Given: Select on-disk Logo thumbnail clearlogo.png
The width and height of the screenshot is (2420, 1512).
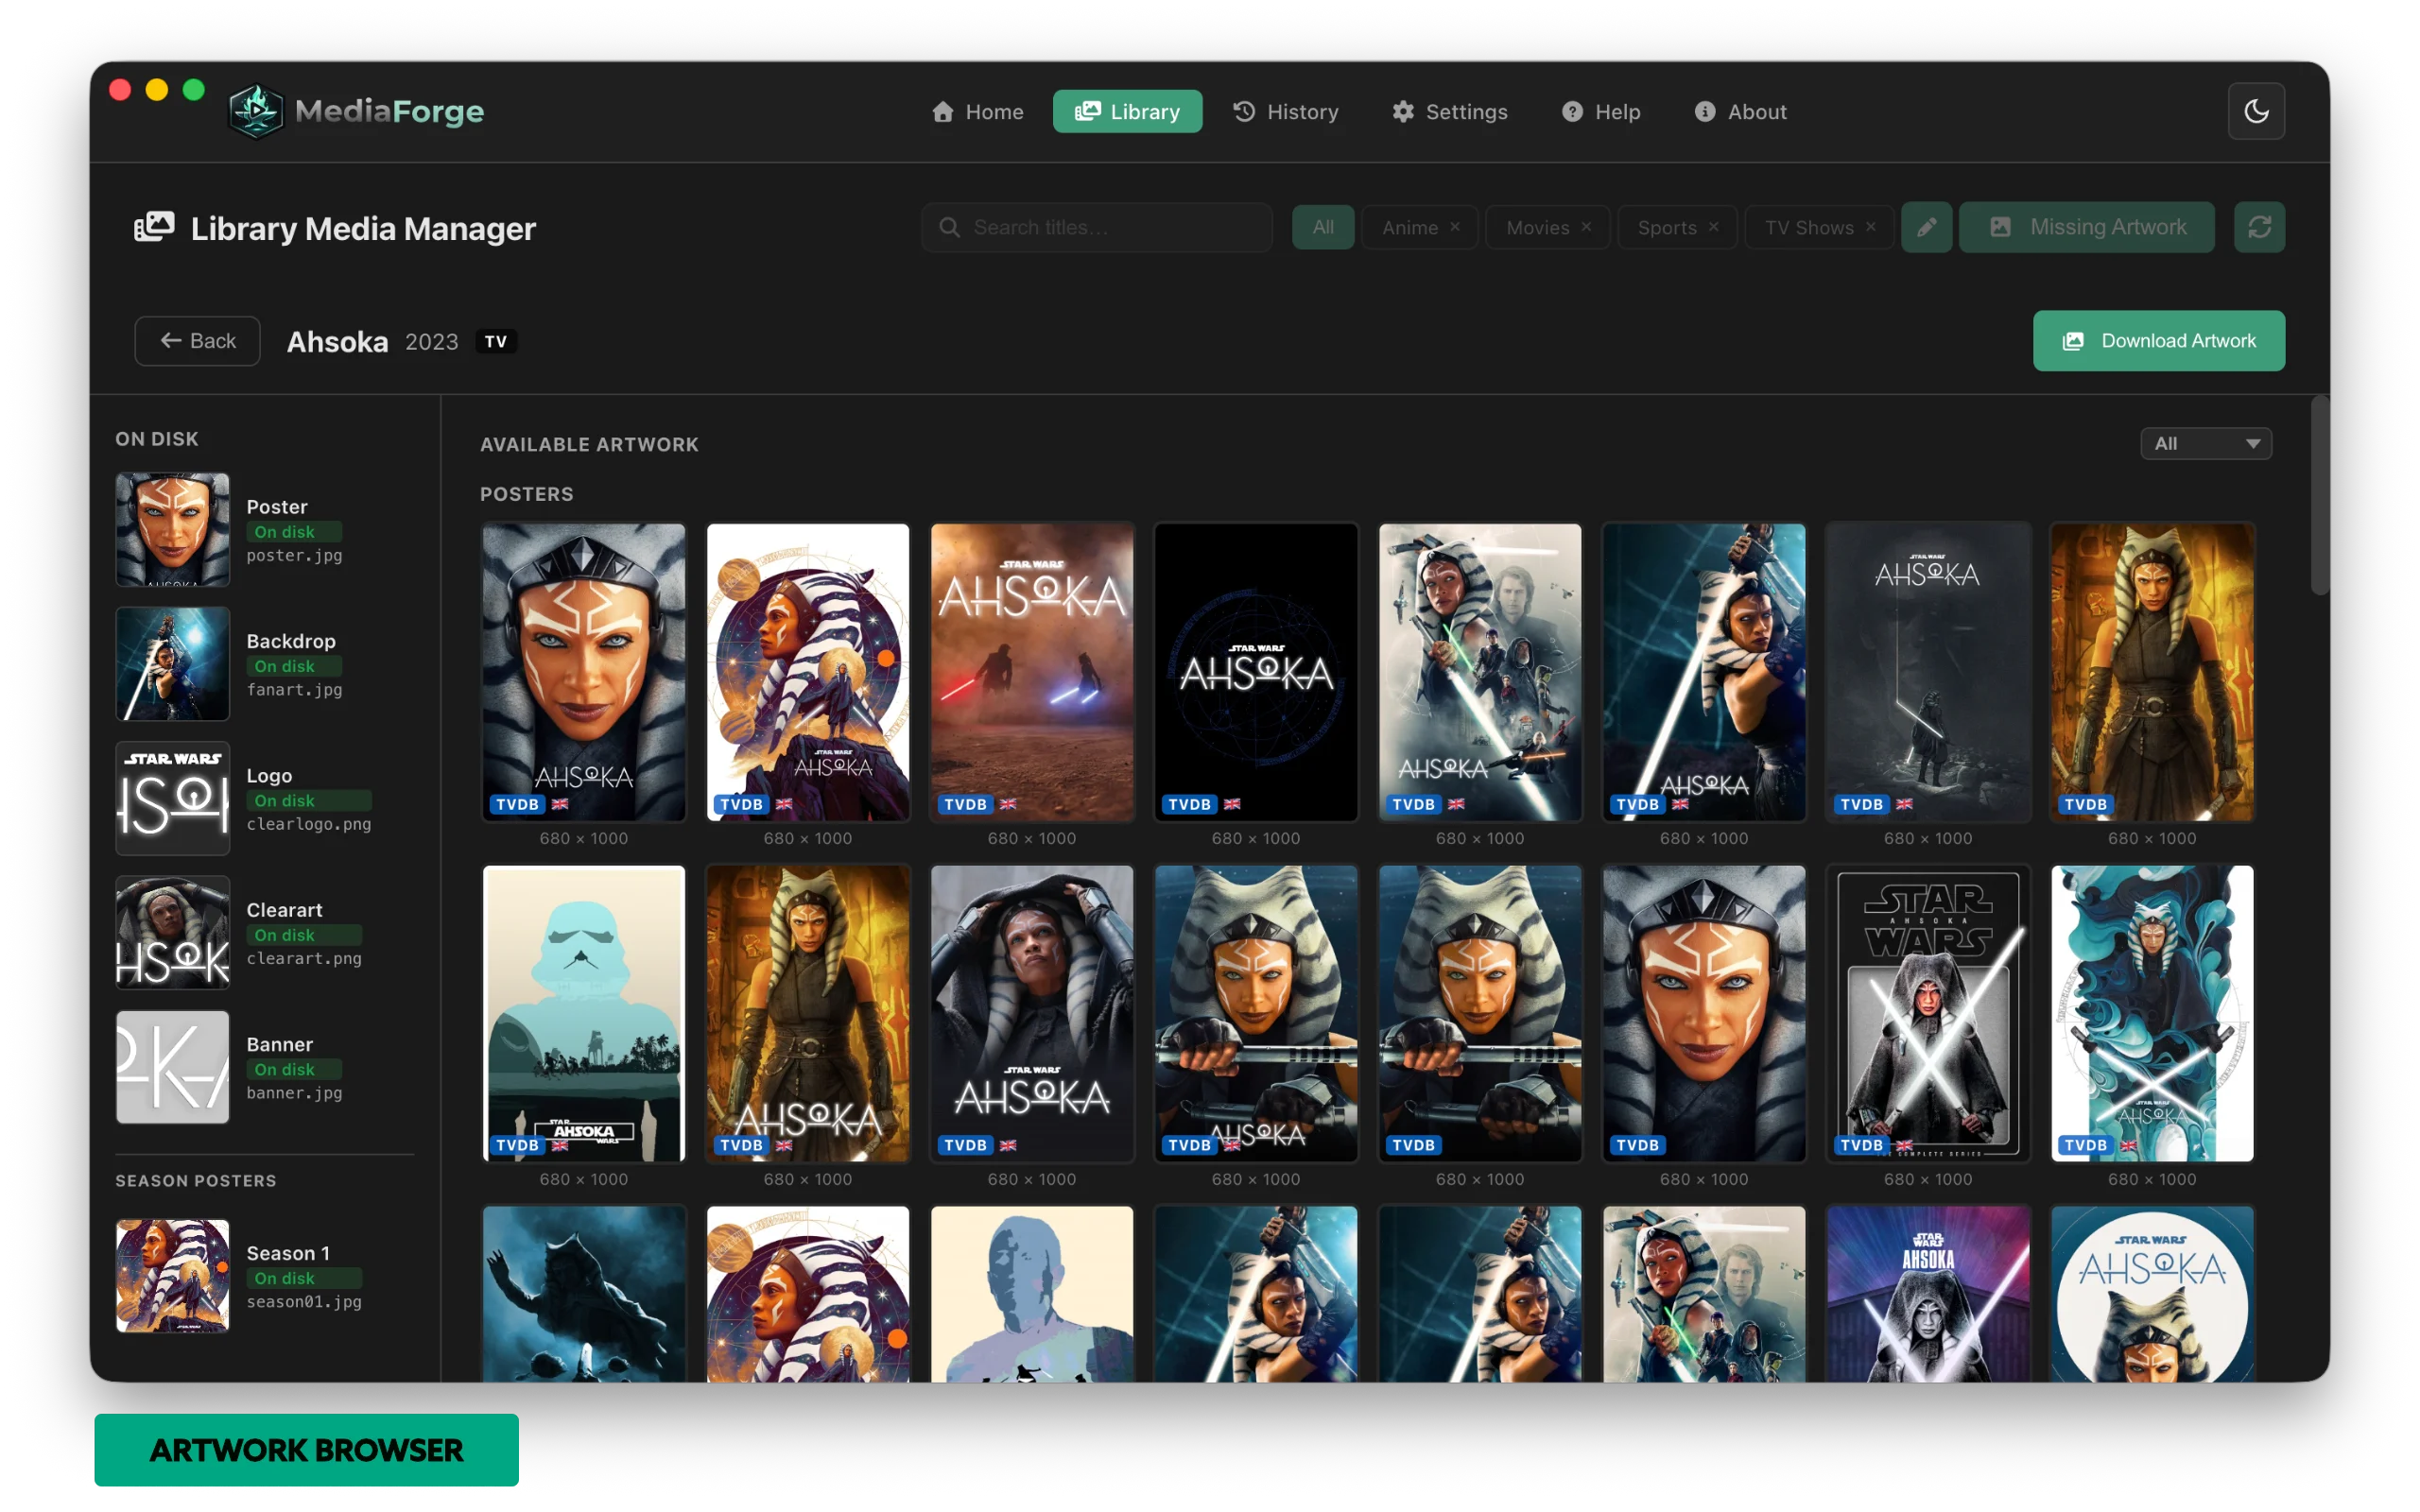Looking at the screenshot, I should click(x=173, y=798).
